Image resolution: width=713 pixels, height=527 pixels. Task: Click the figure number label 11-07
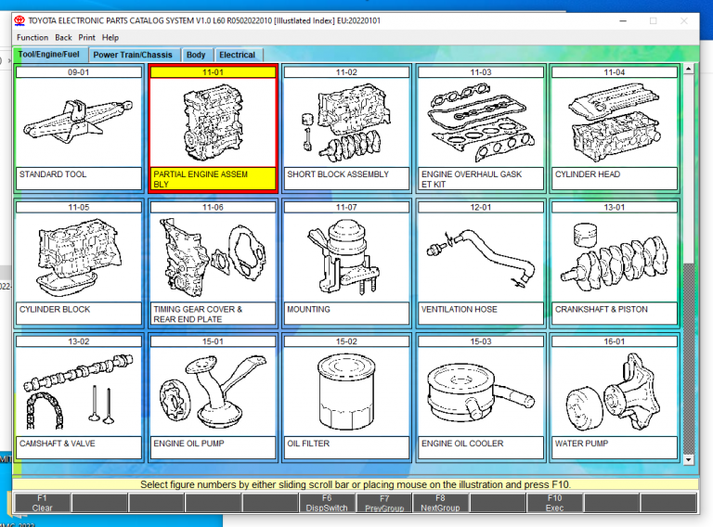(x=346, y=207)
